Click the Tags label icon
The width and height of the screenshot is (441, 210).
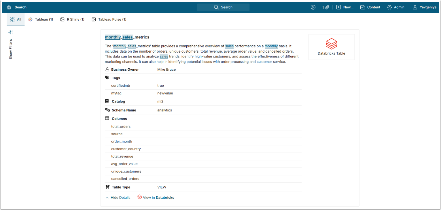107,78
